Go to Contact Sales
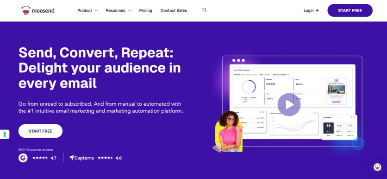The width and height of the screenshot is (387, 179). 174,10
